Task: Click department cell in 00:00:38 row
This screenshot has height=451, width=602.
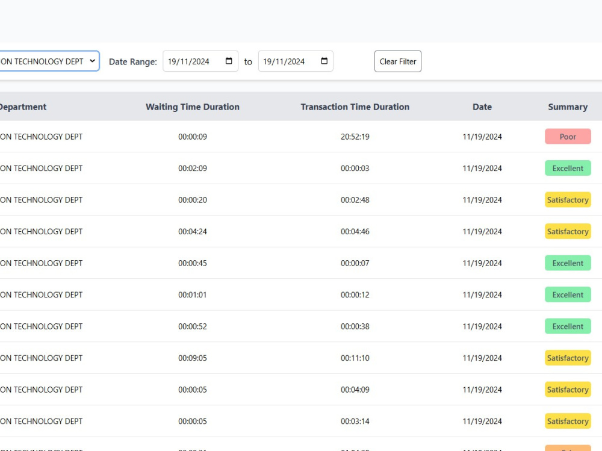Action: click(x=41, y=326)
